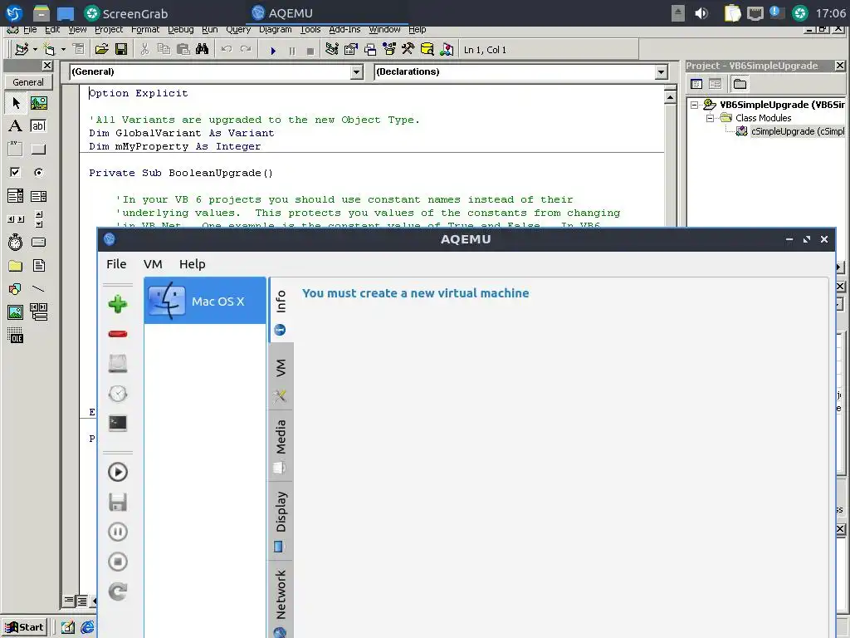Click 'You must create a new virtual machine'
850x638 pixels.
click(x=415, y=293)
